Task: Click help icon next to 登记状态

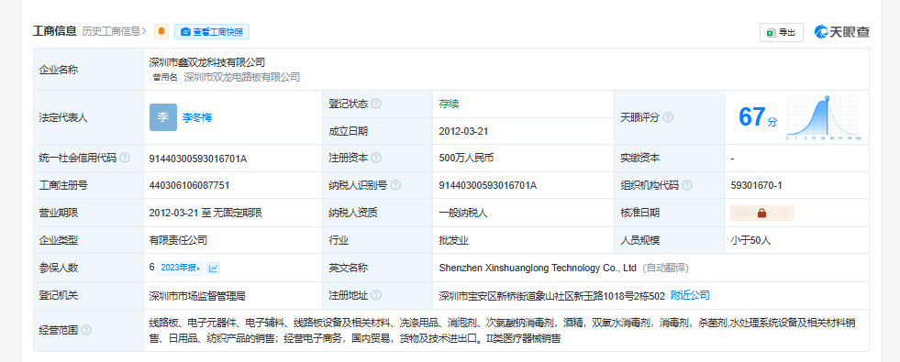Action: pos(376,104)
